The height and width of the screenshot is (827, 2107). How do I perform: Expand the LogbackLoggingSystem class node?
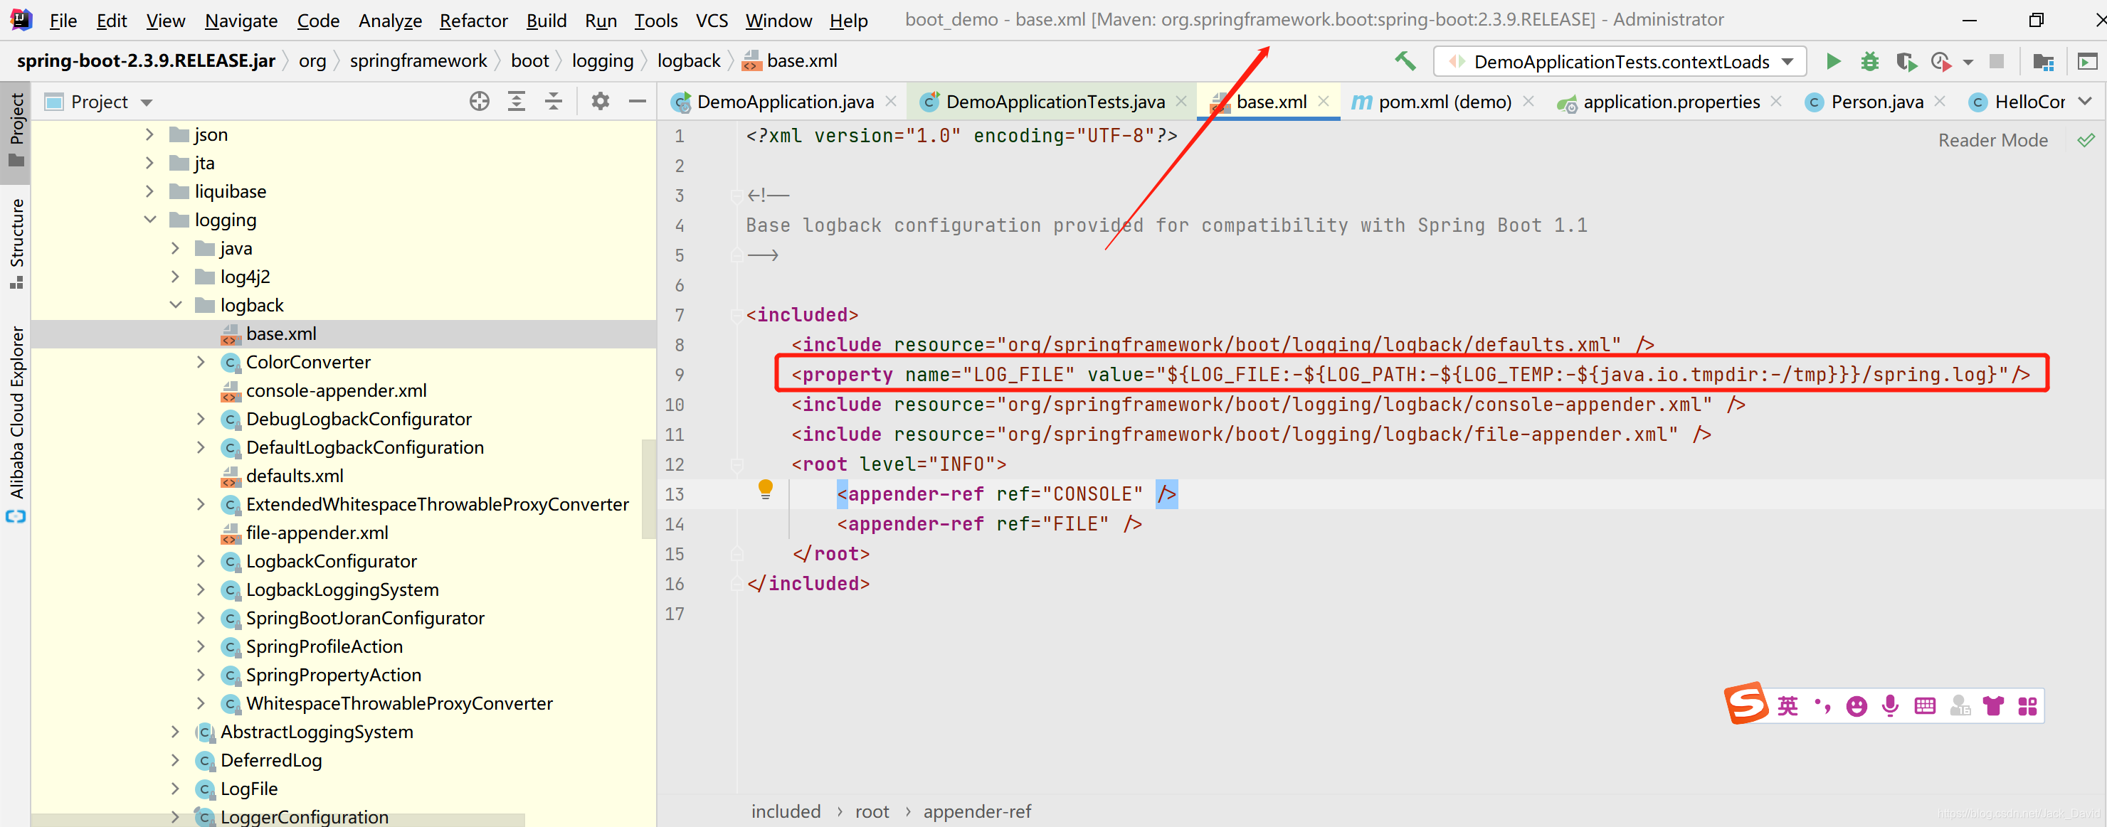[x=201, y=589]
